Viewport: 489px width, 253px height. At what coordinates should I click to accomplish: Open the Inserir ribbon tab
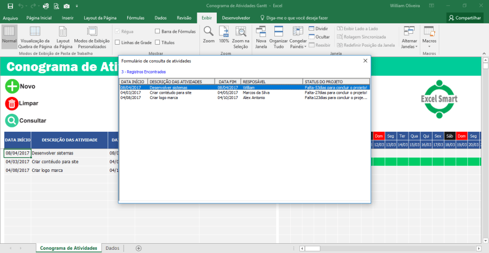(68, 18)
